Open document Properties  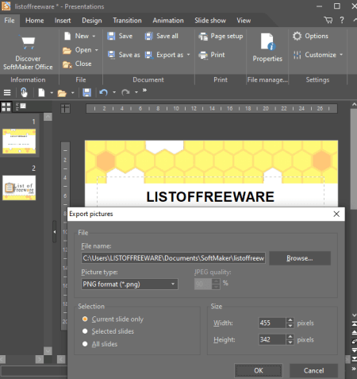point(267,48)
